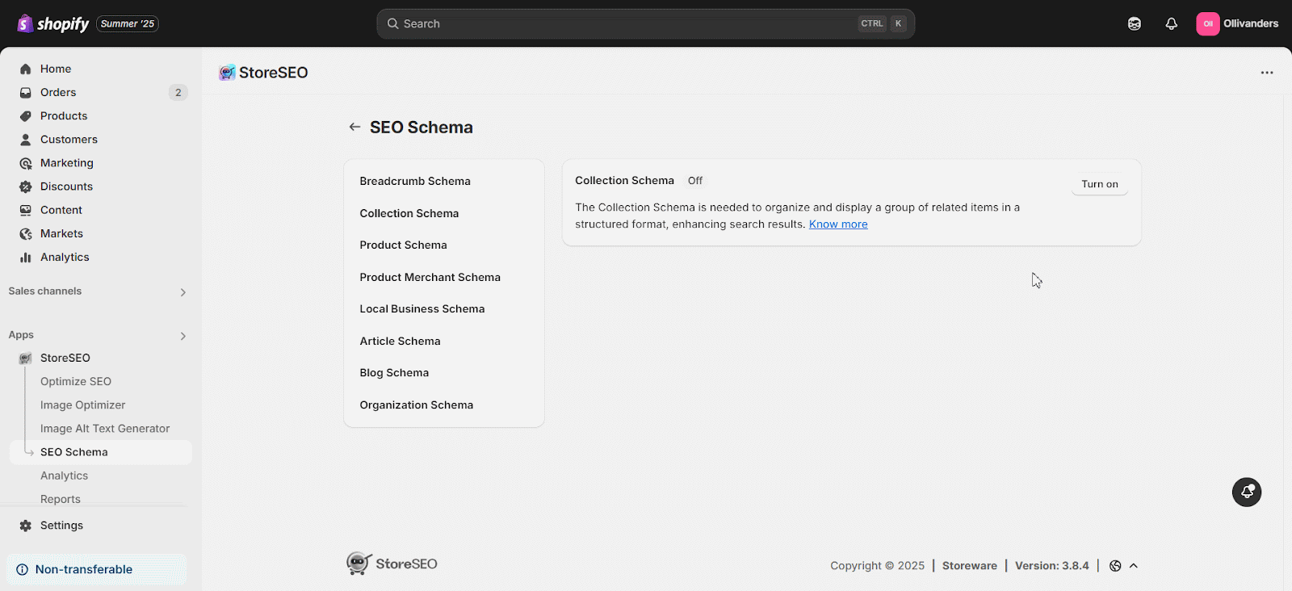This screenshot has width=1292, height=591.
Task: Click the Markets globe icon
Action: (26, 233)
